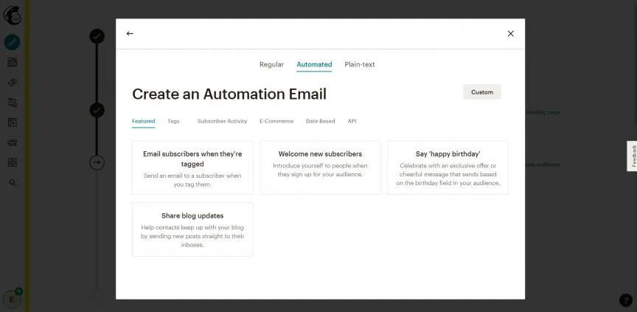Screen dimensions: 637x312
Task: Open the Feedback side tab
Action: [x=633, y=156]
